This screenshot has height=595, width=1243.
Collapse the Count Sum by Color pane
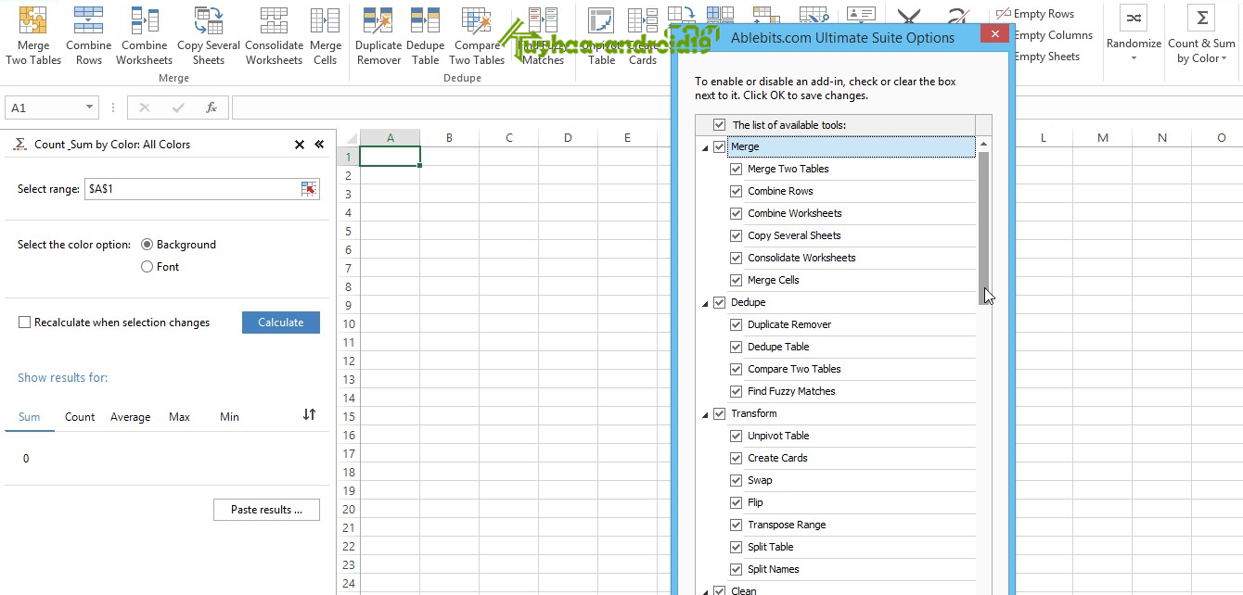click(319, 145)
